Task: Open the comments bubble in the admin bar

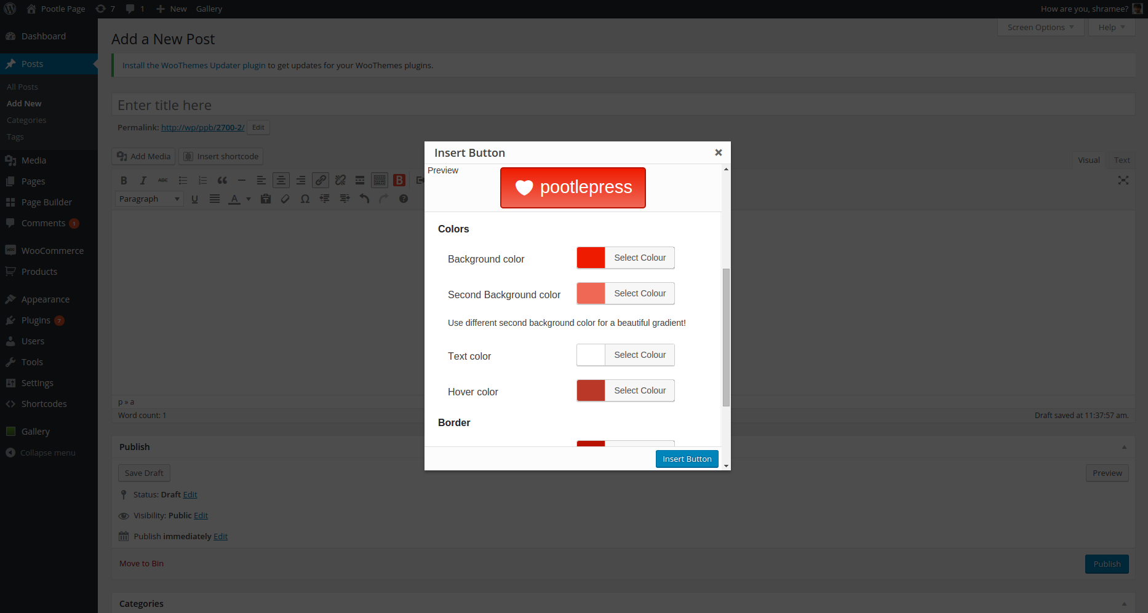Action: pyautogui.click(x=135, y=9)
